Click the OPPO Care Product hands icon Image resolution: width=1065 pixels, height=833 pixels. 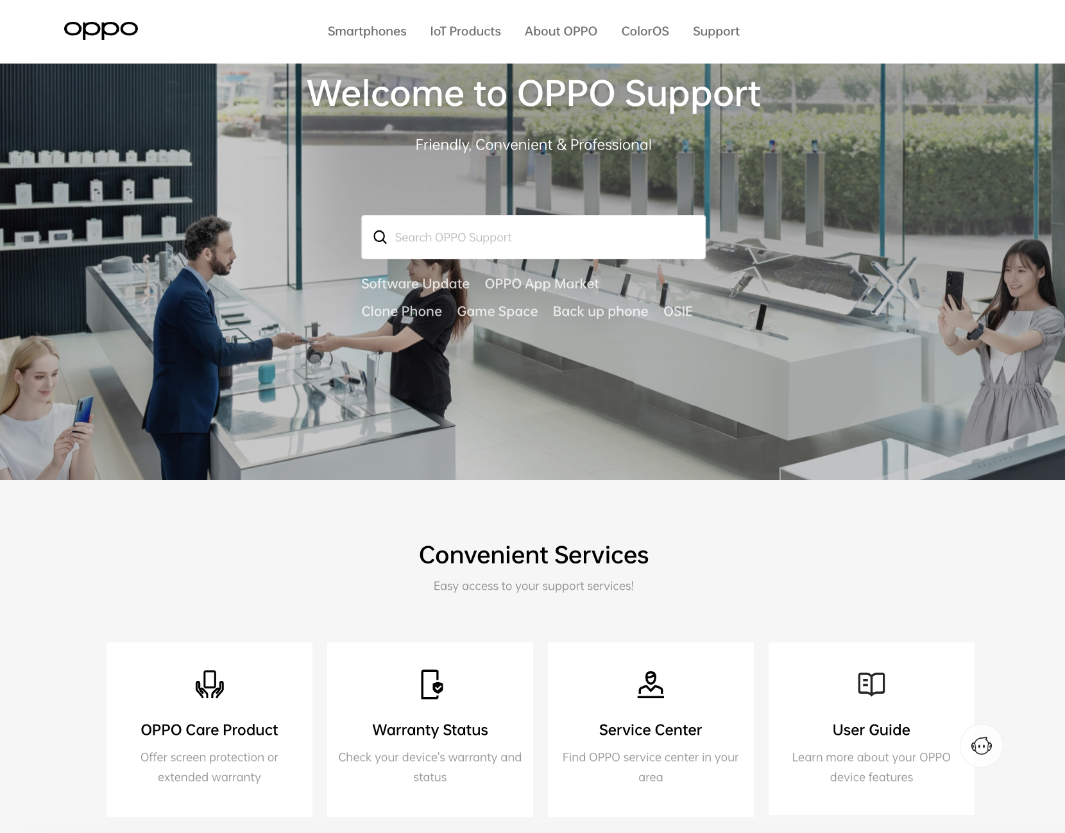pos(209,684)
